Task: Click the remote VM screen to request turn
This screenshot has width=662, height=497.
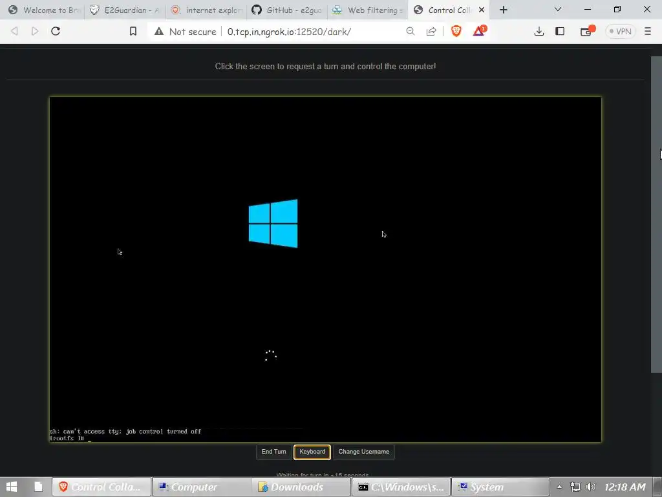Action: [x=326, y=269]
